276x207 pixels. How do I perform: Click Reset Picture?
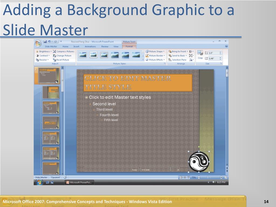(x=61, y=60)
